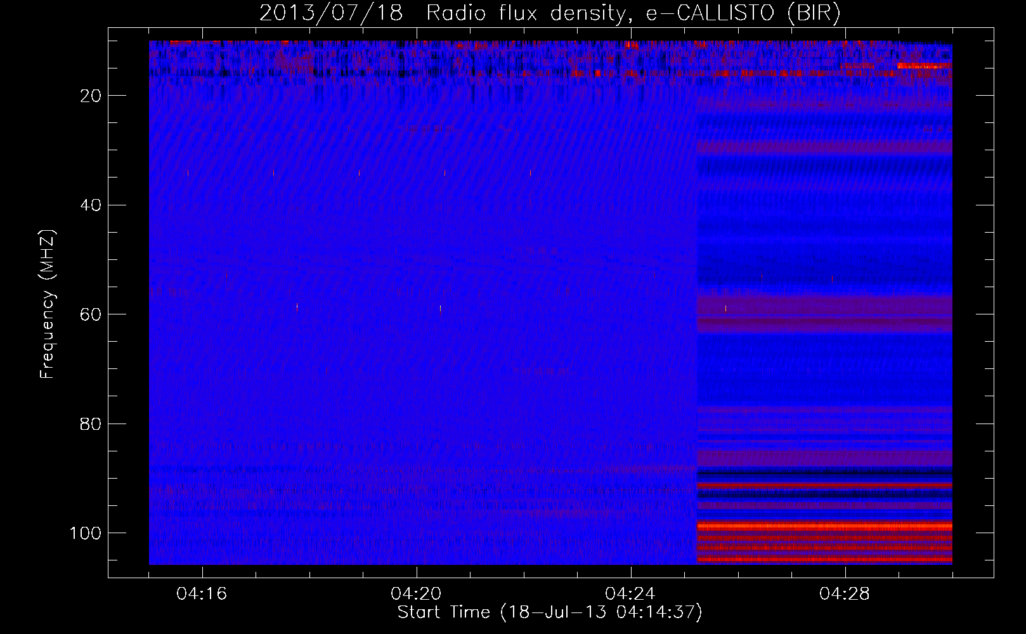The height and width of the screenshot is (634, 1026).
Task: Click the 'Start Time (18-Jul-13 04:14:37)' label
Action: [550, 612]
